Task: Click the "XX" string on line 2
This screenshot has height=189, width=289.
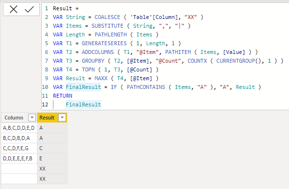Action: click(x=191, y=17)
